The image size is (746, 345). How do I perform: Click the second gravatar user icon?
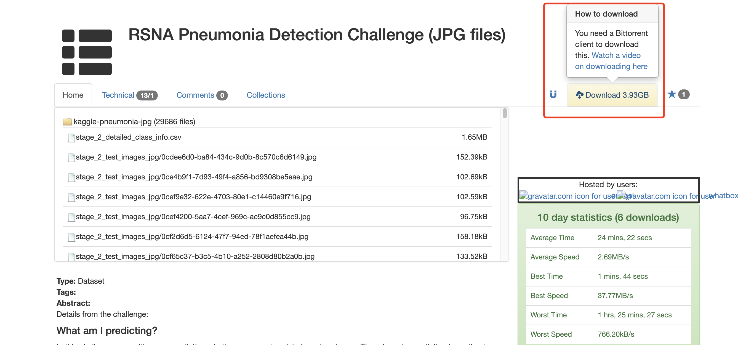tap(621, 195)
